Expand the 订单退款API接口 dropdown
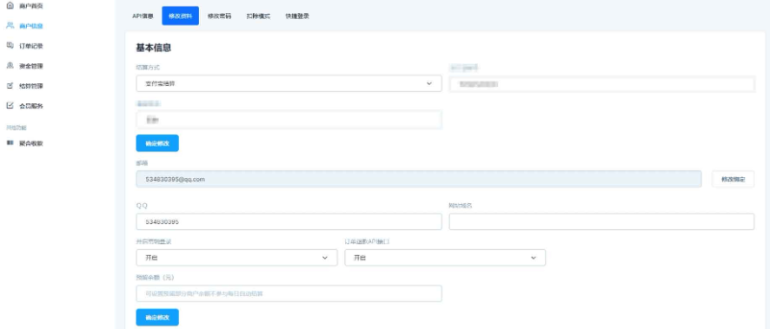This screenshot has width=770, height=329. (445, 258)
